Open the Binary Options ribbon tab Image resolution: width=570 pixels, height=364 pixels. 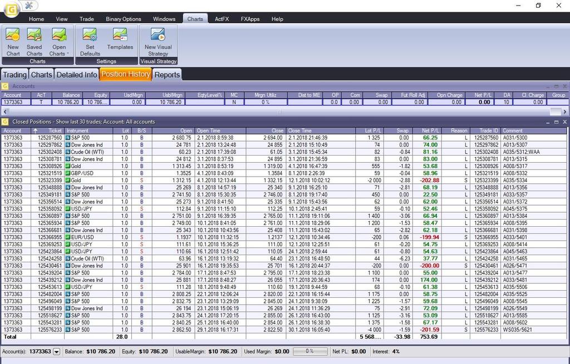tap(123, 19)
